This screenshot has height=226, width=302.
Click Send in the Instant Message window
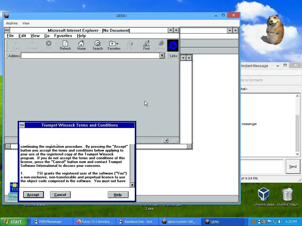pos(293,167)
